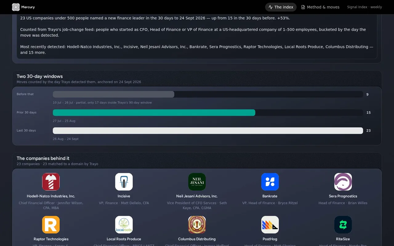Select the Raptor Technologies name
This screenshot has width=394, height=246.
pyautogui.click(x=51, y=239)
